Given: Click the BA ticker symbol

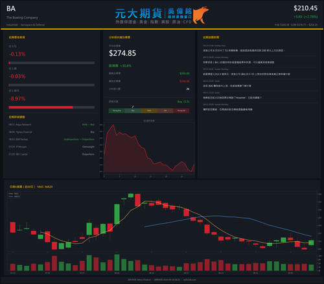Looking at the screenshot, I should click(11, 8).
